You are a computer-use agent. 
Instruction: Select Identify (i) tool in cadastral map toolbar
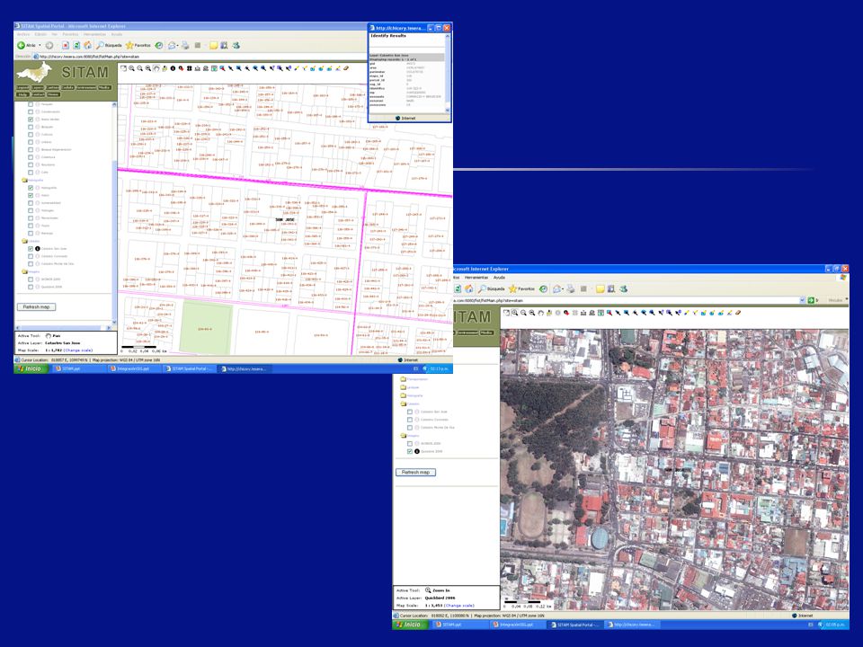click(x=173, y=68)
